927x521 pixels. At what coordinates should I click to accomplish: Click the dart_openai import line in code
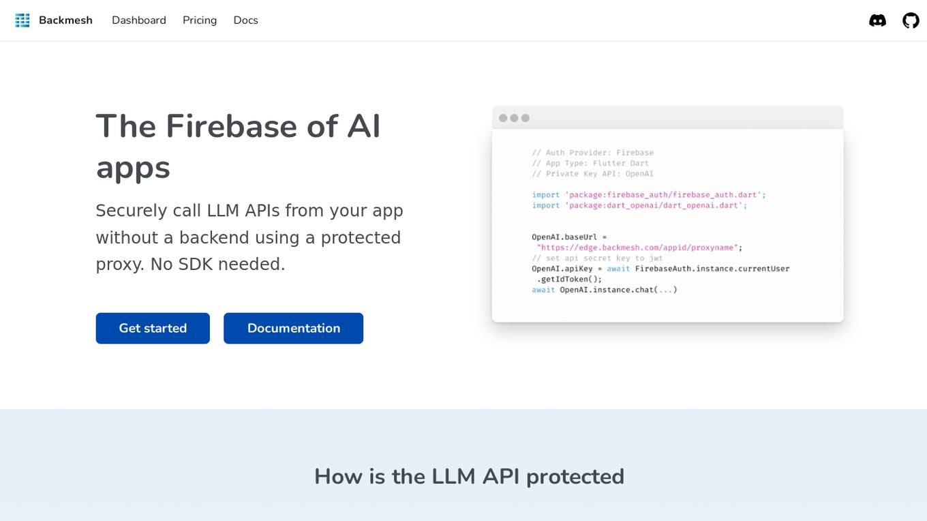pyautogui.click(x=639, y=205)
